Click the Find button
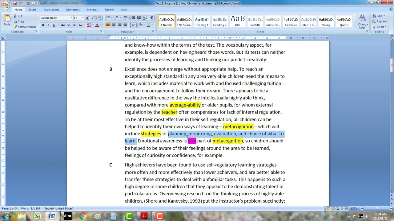Viewport: 394px width, 221px height. pos(378,16)
